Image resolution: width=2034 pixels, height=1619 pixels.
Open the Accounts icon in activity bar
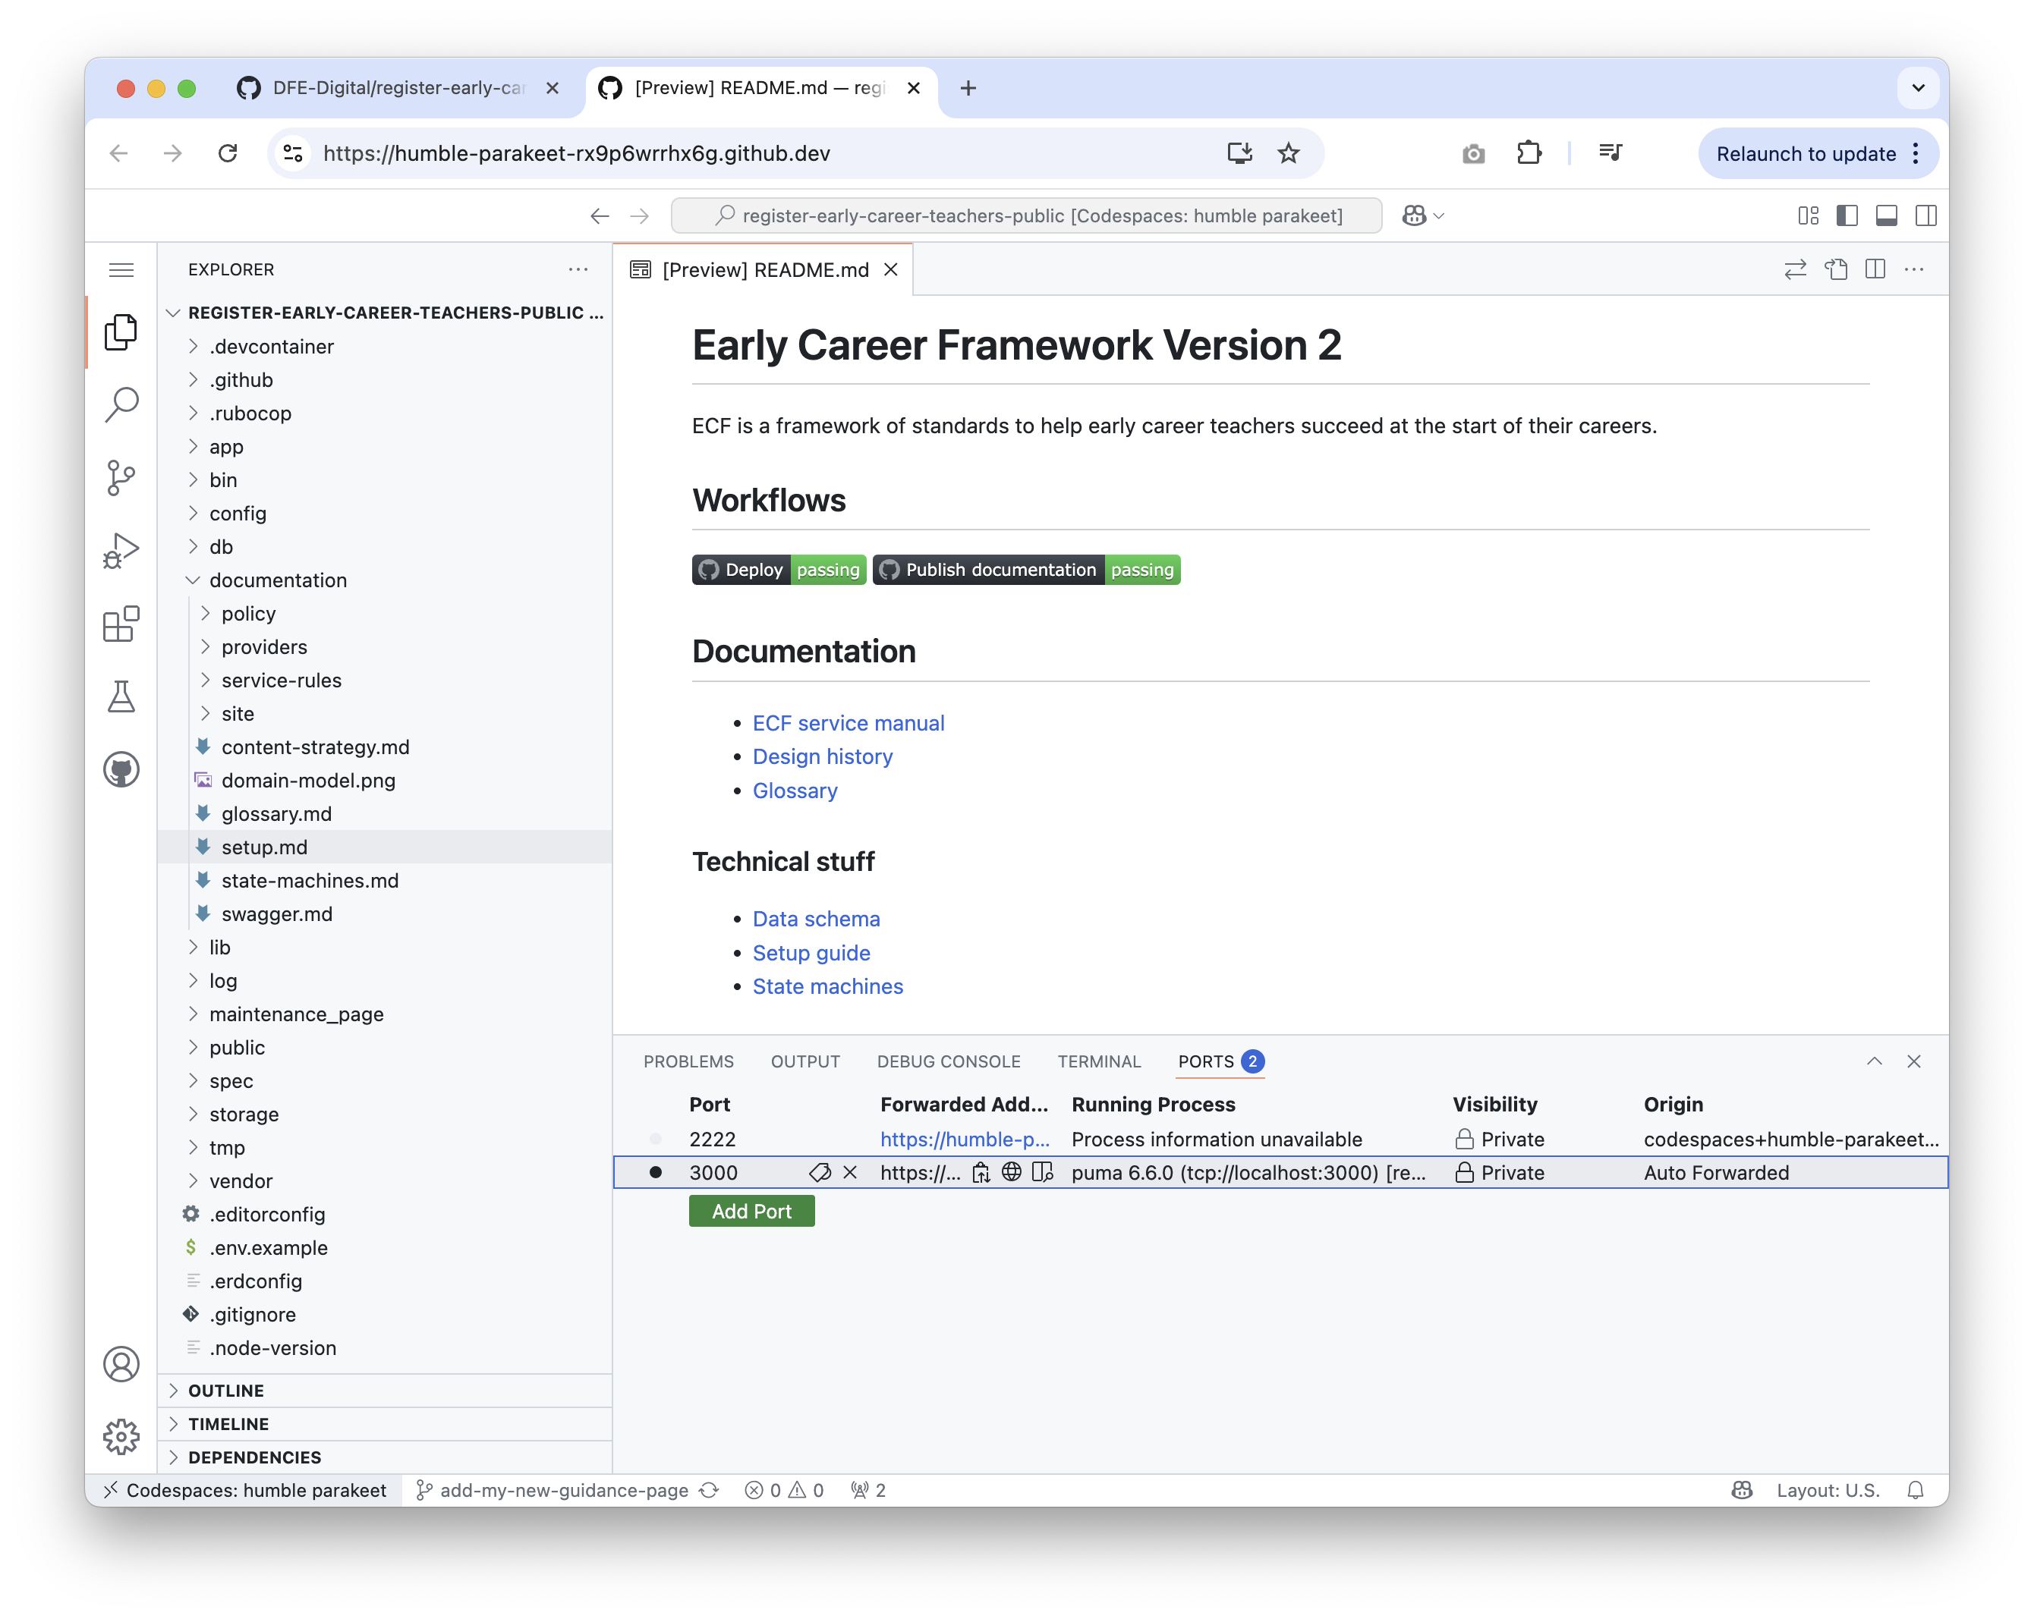[x=121, y=1363]
